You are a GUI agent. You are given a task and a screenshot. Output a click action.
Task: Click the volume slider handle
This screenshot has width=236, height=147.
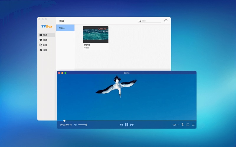86,125
